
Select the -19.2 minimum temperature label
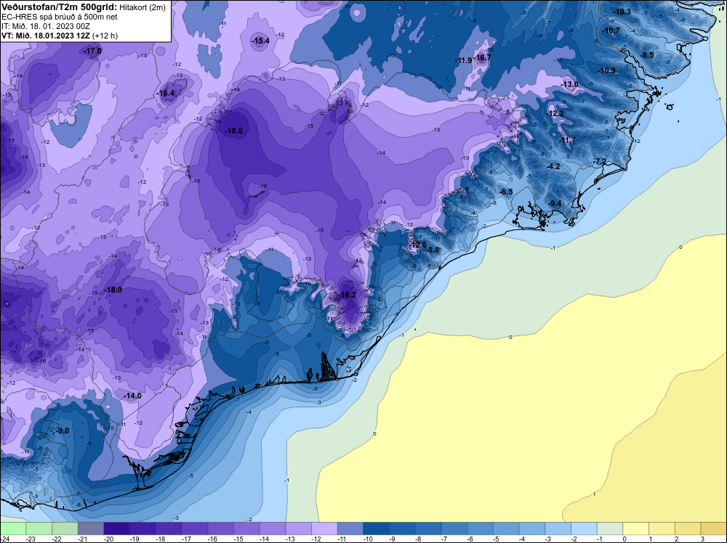(348, 295)
